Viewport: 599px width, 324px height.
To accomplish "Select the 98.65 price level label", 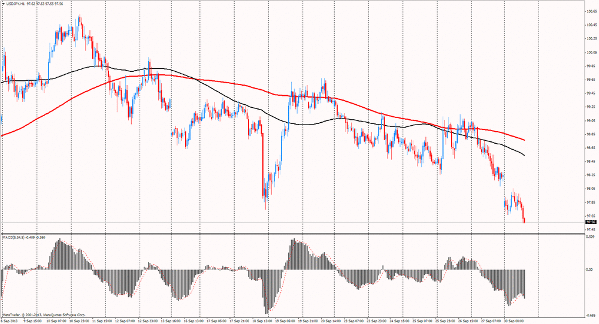I will pos(591,148).
